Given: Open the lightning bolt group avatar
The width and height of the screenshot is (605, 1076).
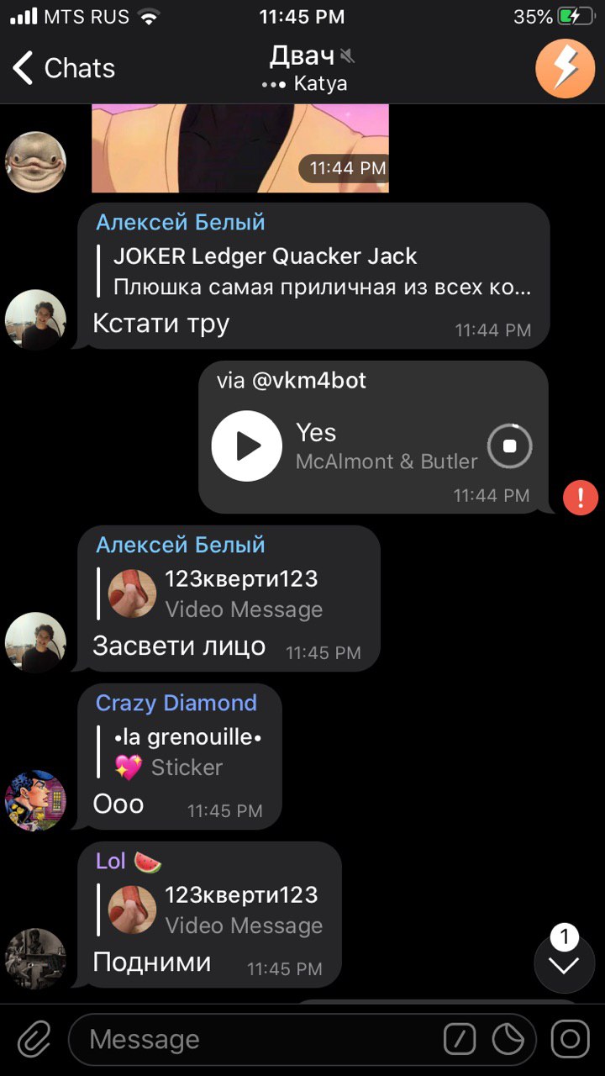Looking at the screenshot, I should click(565, 69).
